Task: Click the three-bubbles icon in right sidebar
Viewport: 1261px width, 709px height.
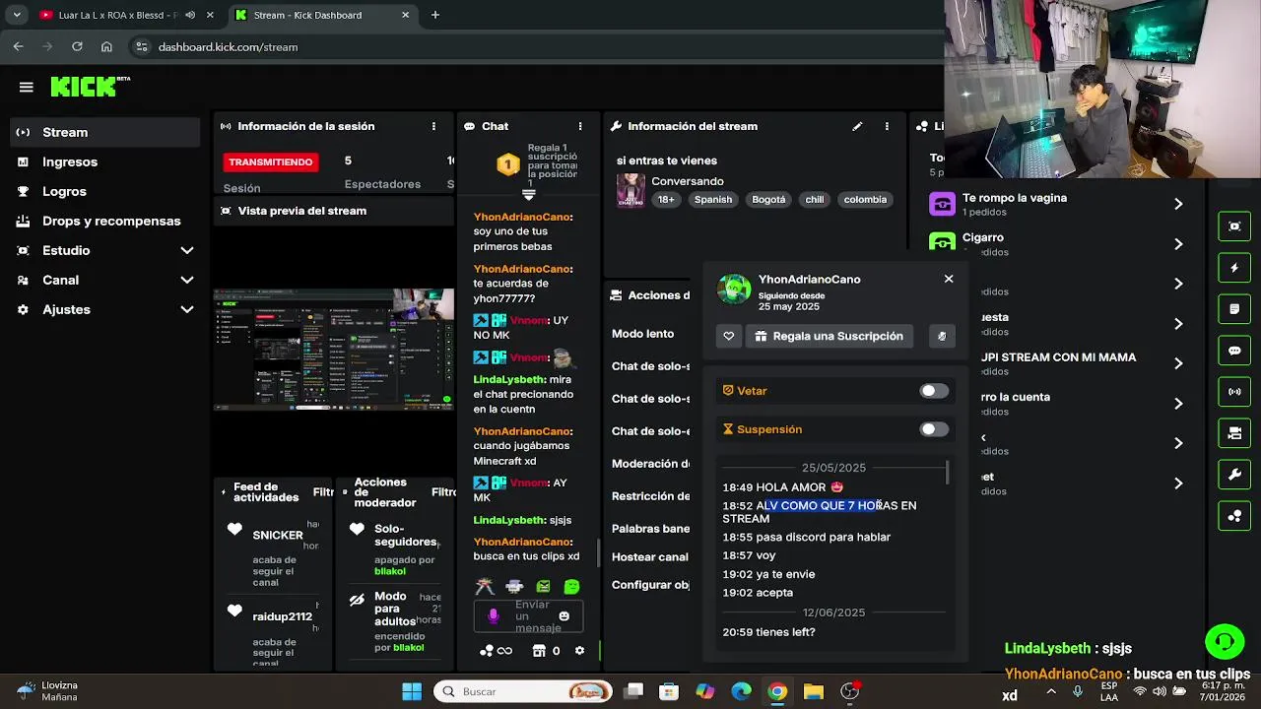Action: pos(1234,516)
